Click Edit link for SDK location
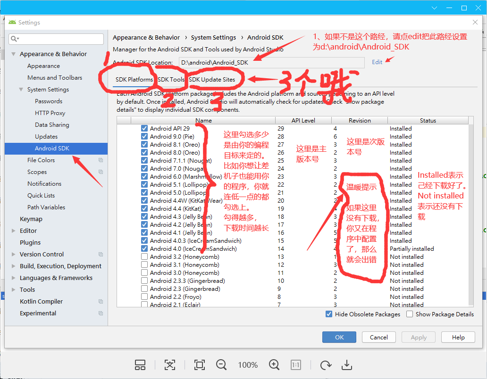The height and width of the screenshot is (379, 487). (377, 62)
